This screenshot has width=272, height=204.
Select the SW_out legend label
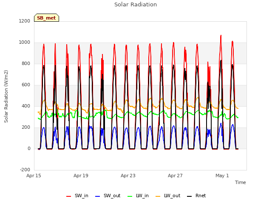112,195
